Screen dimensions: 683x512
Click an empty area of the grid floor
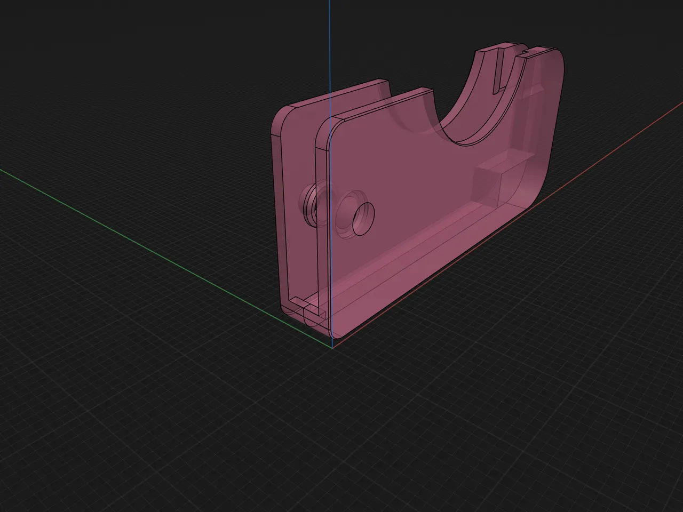coord(160,427)
